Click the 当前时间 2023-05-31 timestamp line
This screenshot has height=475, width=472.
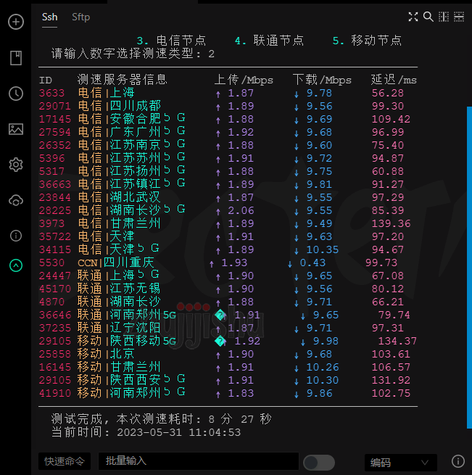(146, 432)
